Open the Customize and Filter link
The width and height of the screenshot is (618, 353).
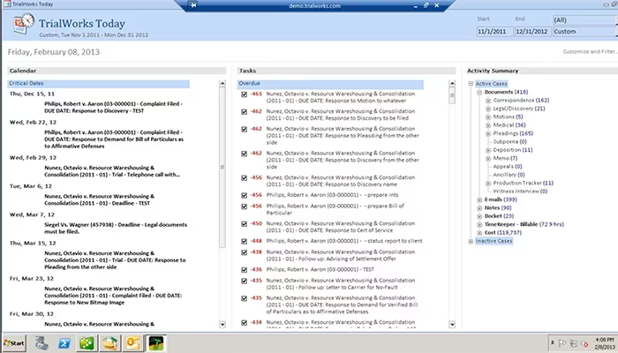click(x=590, y=51)
